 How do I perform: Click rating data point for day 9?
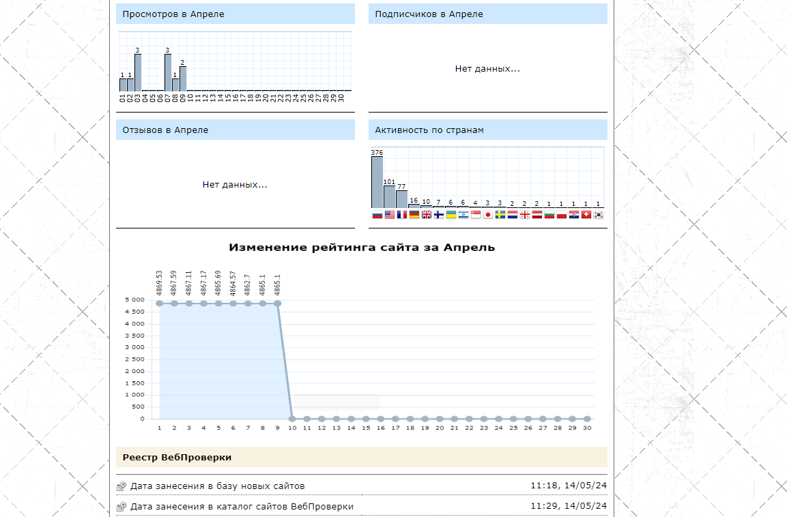coord(278,304)
